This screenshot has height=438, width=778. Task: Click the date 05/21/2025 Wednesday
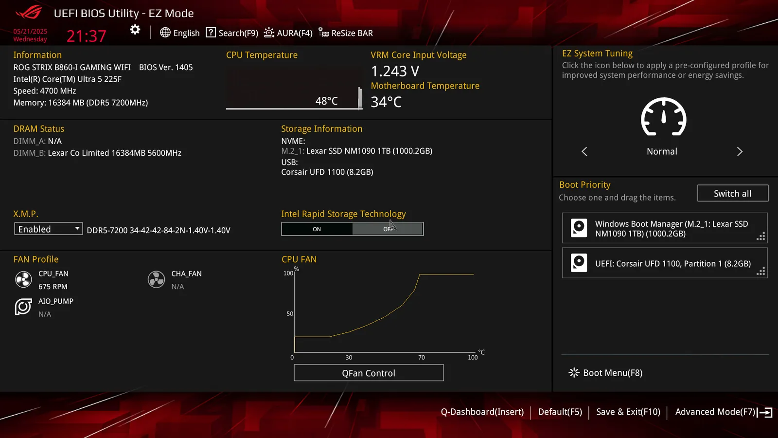[x=30, y=35]
